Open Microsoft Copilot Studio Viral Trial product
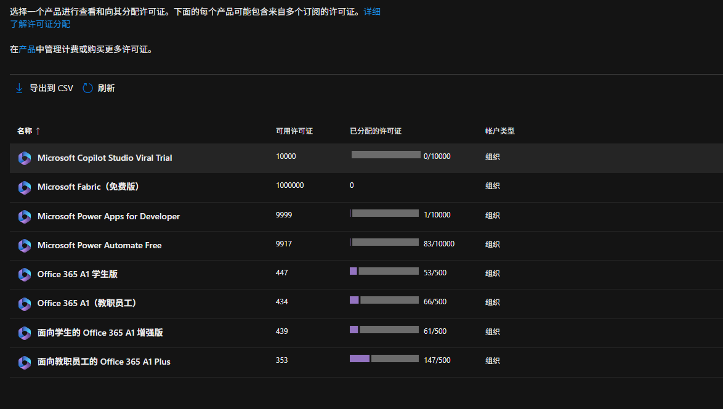 click(x=105, y=158)
